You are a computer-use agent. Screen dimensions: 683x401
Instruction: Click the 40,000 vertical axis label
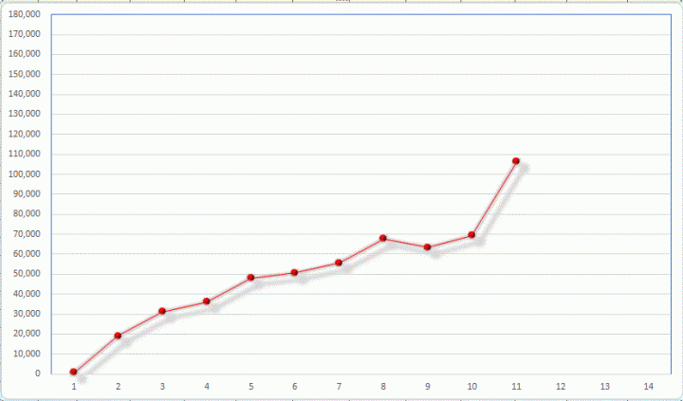point(27,294)
